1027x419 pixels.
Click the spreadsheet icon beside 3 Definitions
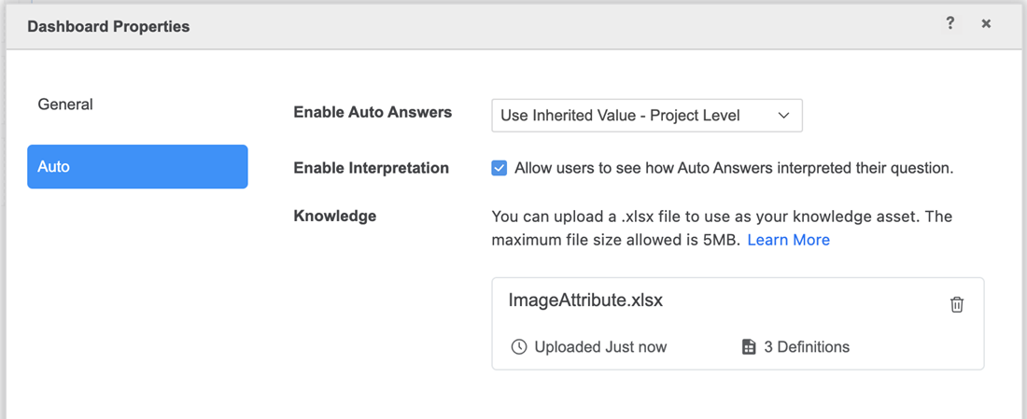click(748, 347)
